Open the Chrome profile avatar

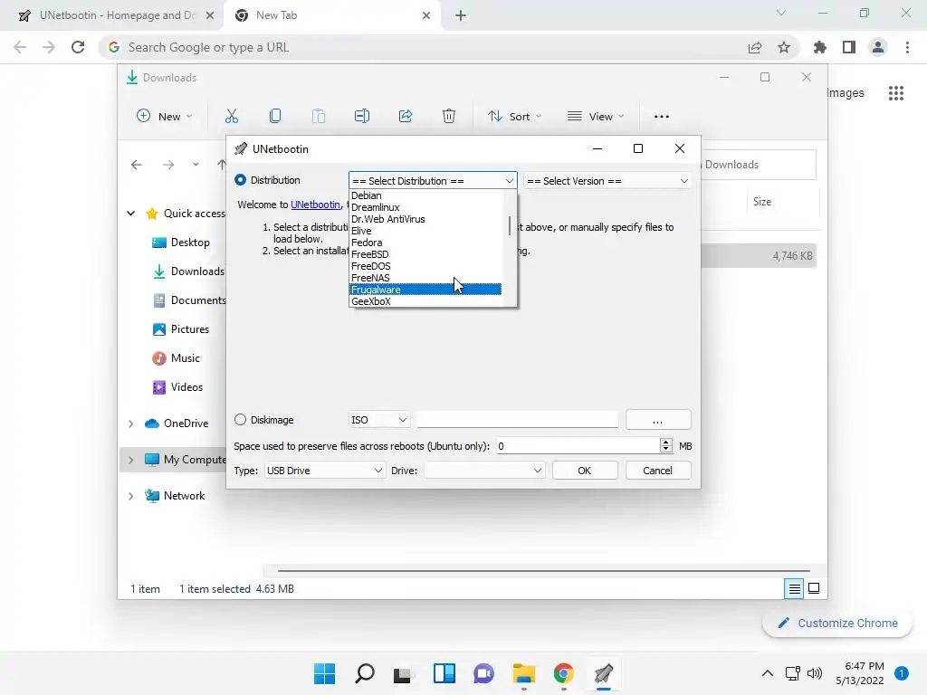878,47
